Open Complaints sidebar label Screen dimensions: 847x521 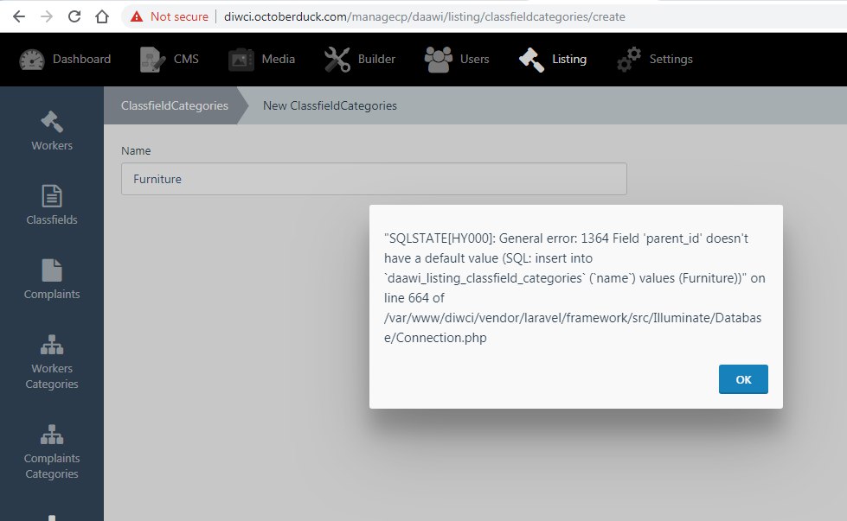52,295
